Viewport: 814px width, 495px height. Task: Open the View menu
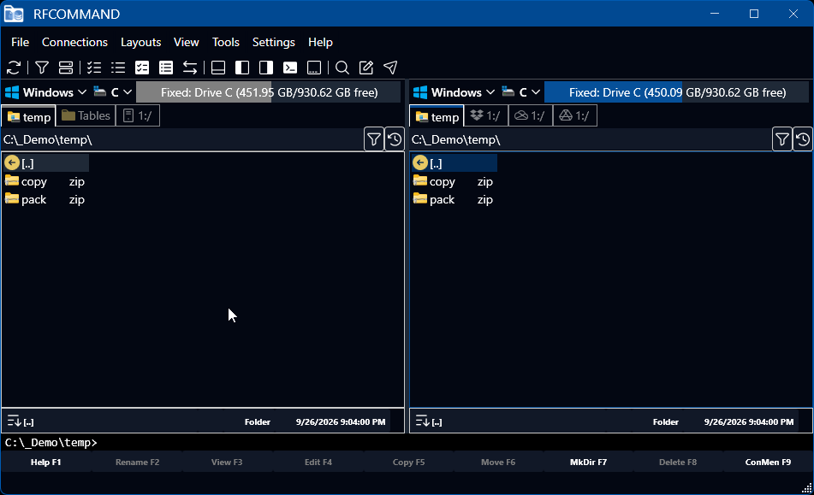pos(187,42)
